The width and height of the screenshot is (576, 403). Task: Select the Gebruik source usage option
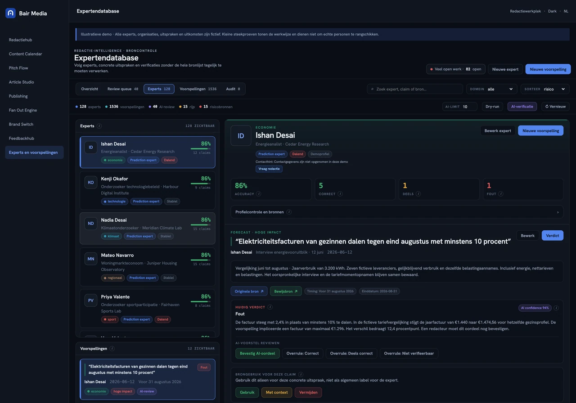(247, 392)
